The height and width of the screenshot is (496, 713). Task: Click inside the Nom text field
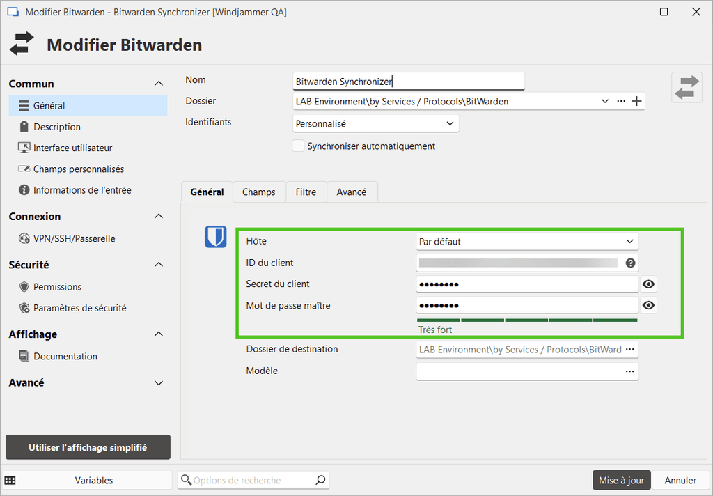pos(408,81)
